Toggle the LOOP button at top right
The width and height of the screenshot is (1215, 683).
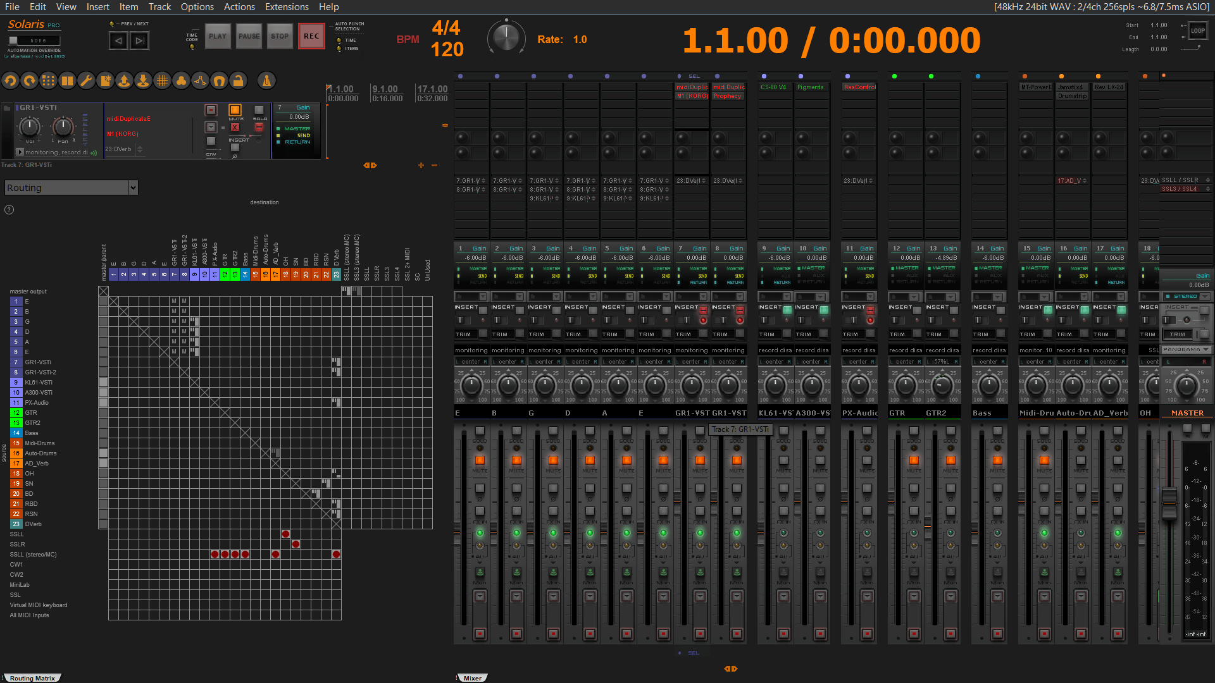coord(1197,30)
